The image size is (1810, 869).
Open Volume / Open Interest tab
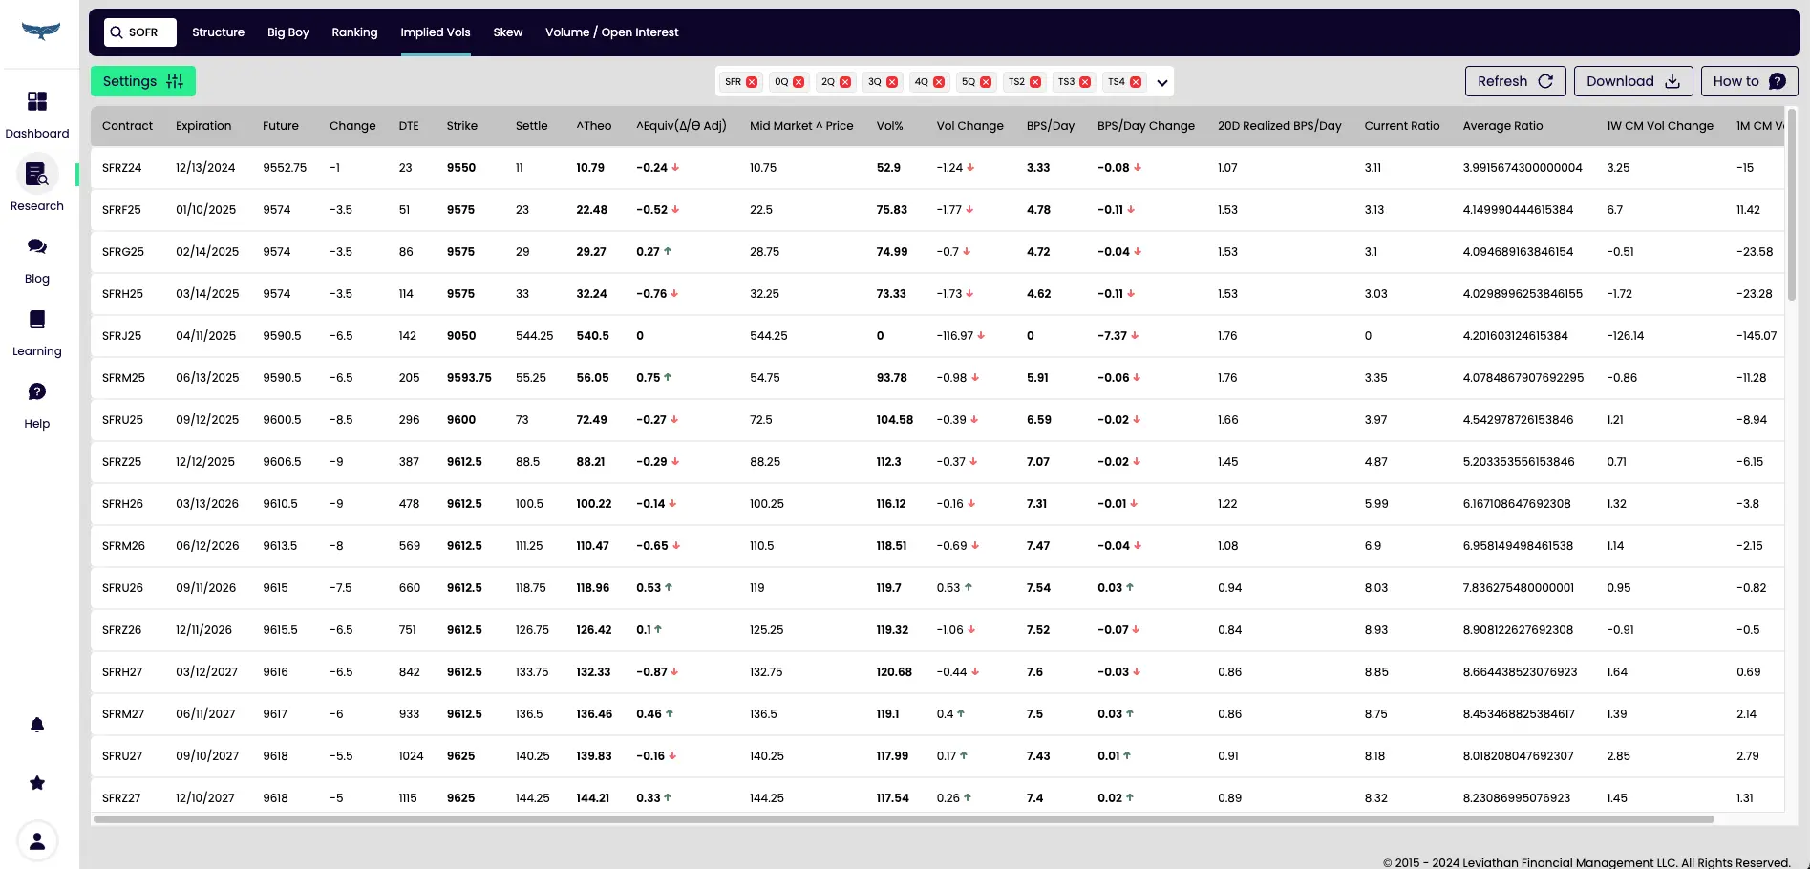pyautogui.click(x=611, y=32)
